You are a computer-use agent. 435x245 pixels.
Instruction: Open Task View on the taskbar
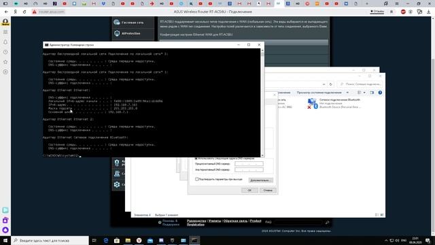tap(94, 240)
